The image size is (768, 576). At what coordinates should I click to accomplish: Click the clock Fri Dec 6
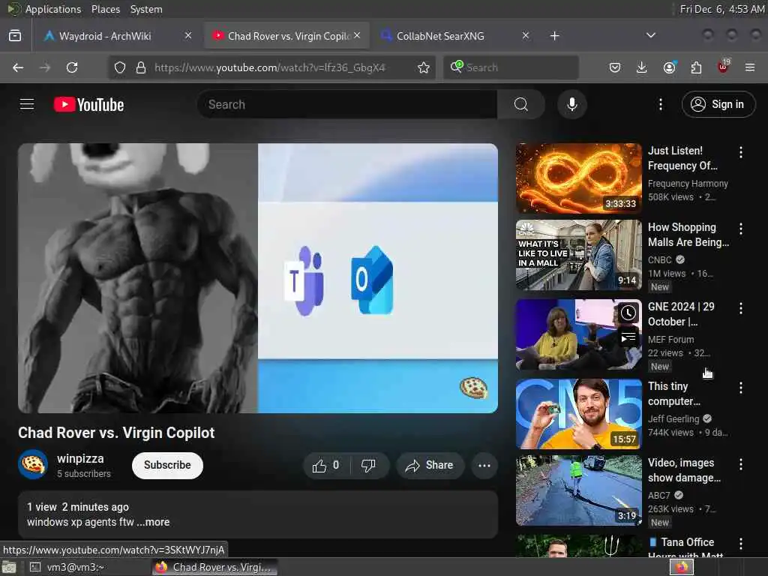pyautogui.click(x=721, y=9)
